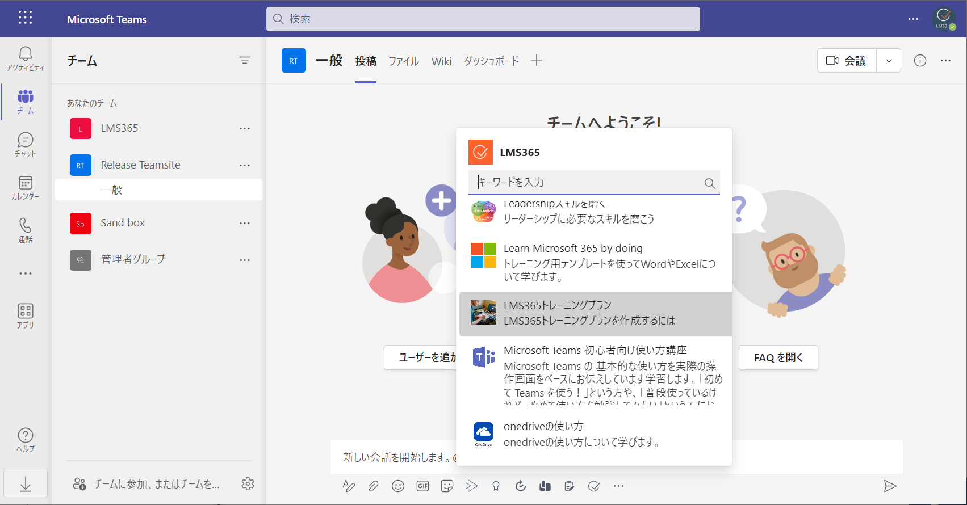The width and height of the screenshot is (967, 505).
Task: Click the FAQ を開く button
Action: 778,357
